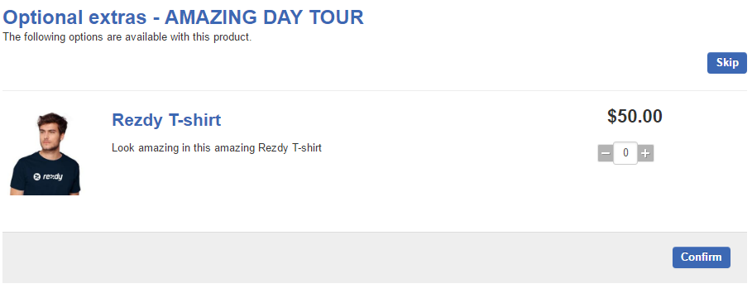Focus the T-shirt quantity box
Viewport: 752px width, 298px height.
[x=625, y=153]
